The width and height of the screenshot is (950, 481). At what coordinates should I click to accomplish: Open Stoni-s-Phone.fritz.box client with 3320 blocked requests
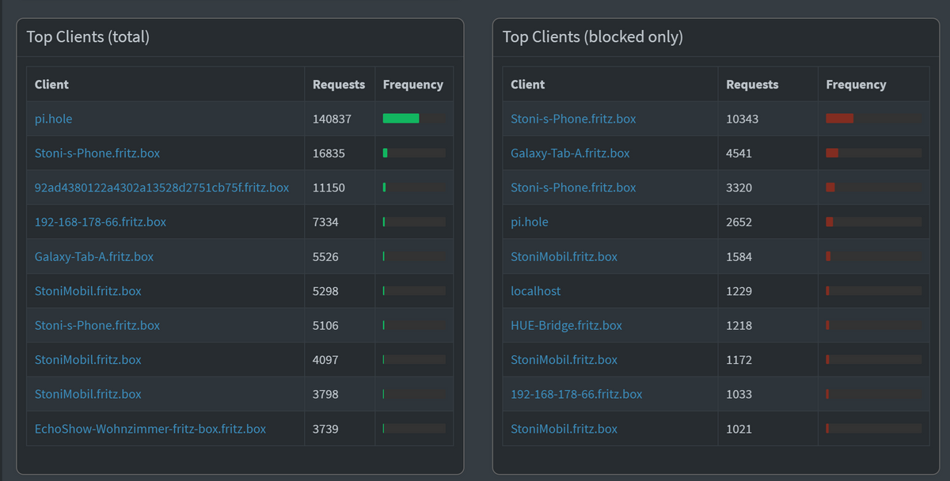tap(573, 187)
